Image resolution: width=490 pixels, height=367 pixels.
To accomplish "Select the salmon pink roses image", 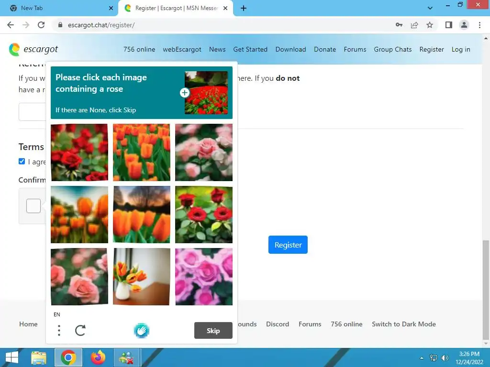I will (79, 277).
